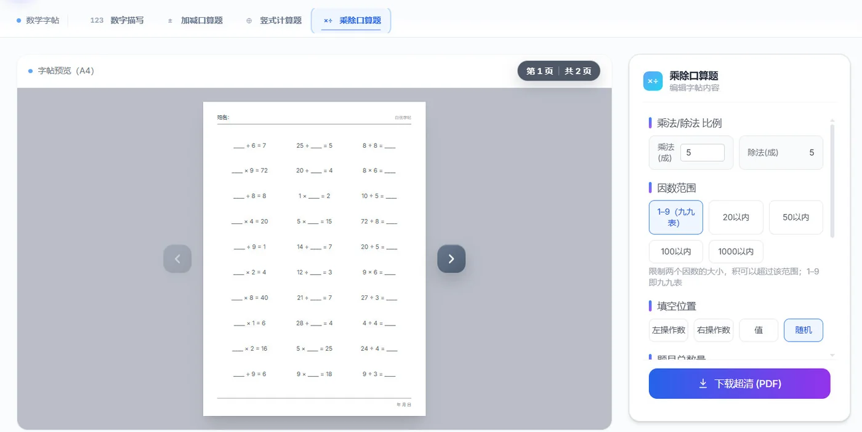This screenshot has width=862, height=432.
Task: Click the 第 1 页 page indicator
Action: pyautogui.click(x=539, y=71)
